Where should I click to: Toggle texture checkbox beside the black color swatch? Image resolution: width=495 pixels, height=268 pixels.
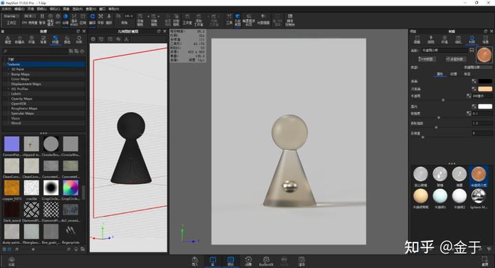tap(474, 81)
